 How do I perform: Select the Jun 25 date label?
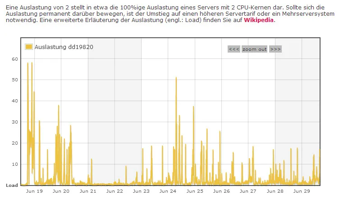coord(195,191)
